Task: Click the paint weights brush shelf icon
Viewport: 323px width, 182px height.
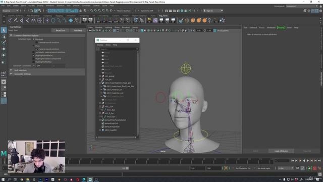Action: point(181,20)
